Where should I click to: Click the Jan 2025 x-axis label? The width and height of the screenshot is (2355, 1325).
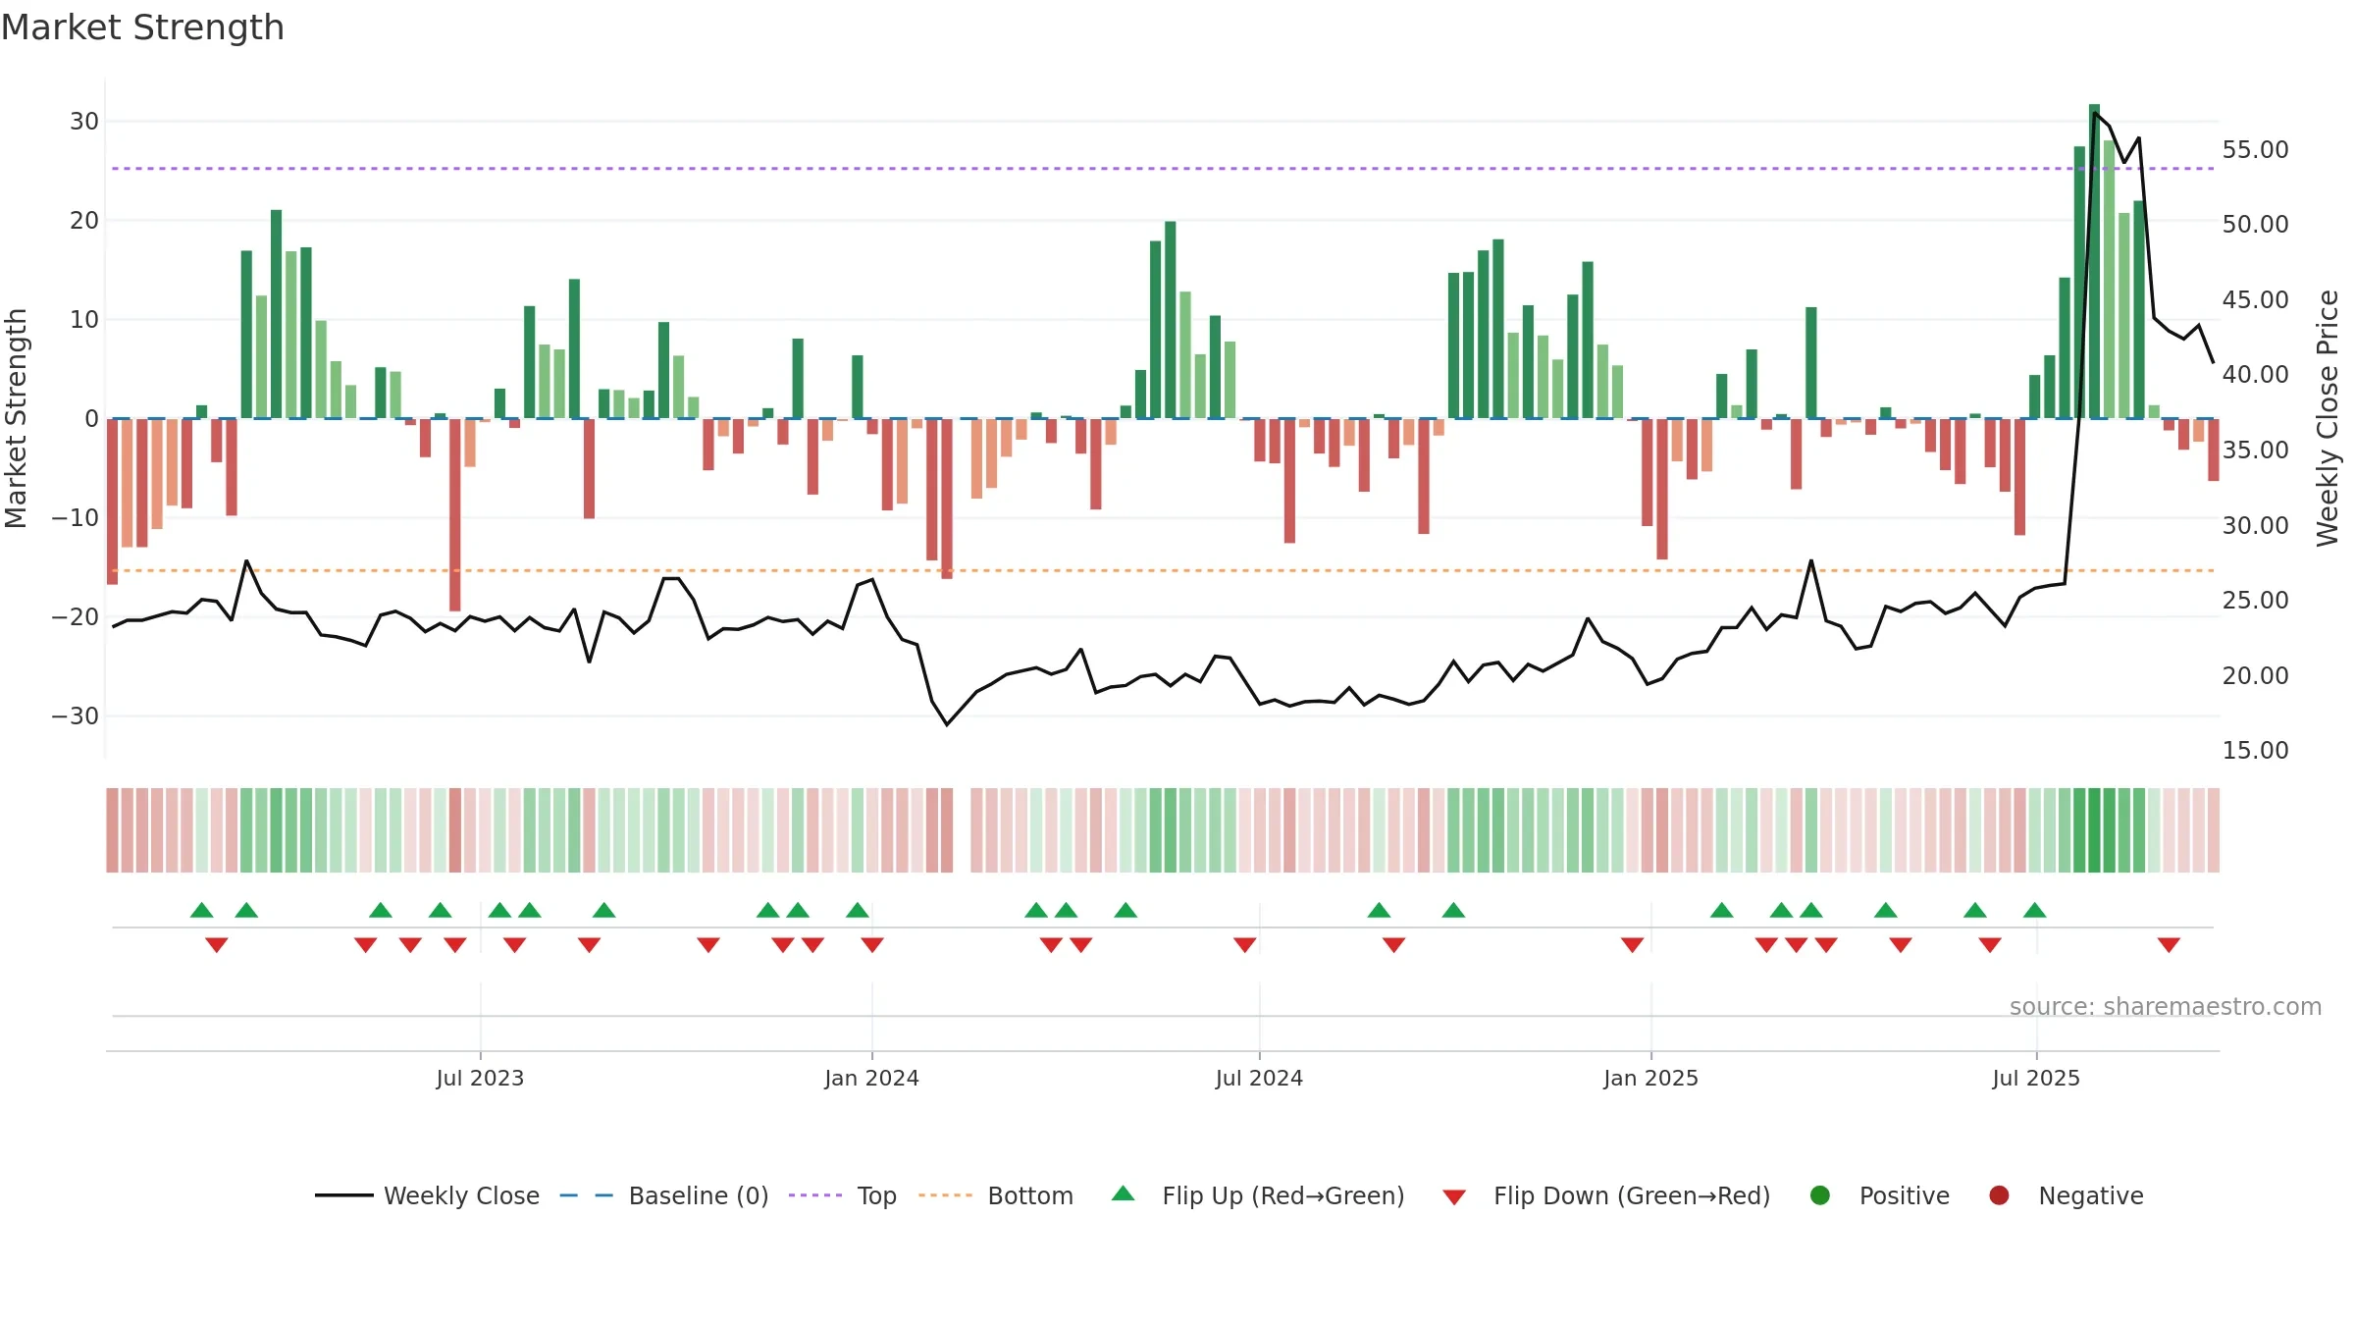pyautogui.click(x=1650, y=1078)
